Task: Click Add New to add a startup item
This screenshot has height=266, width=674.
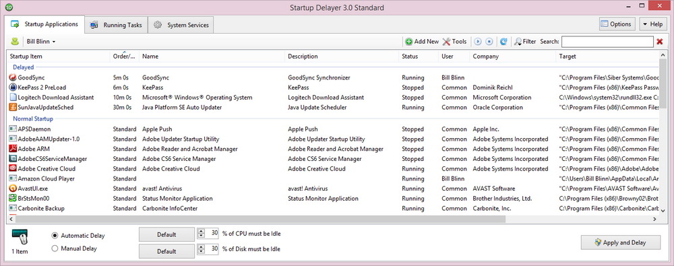Action: click(x=422, y=42)
